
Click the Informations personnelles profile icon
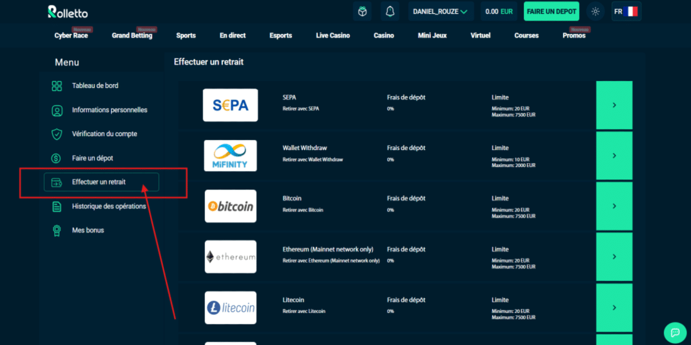click(x=57, y=110)
